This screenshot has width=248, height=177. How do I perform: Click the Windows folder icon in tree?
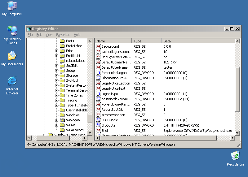pyautogui.click(x=62, y=115)
